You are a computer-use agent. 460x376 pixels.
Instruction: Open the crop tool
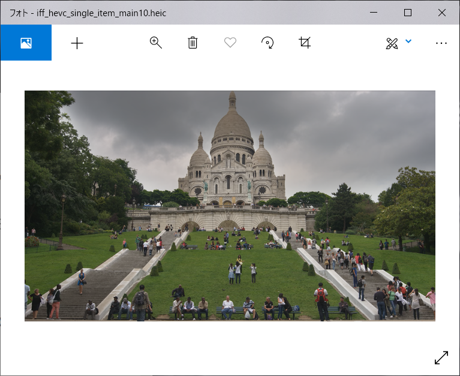[305, 43]
